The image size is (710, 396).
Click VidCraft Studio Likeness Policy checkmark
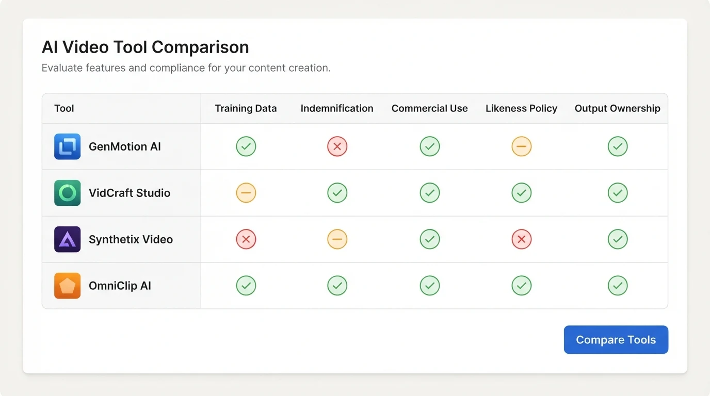[522, 193]
